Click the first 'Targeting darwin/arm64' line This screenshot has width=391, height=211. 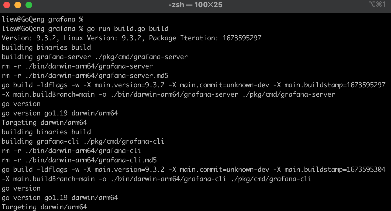44,123
